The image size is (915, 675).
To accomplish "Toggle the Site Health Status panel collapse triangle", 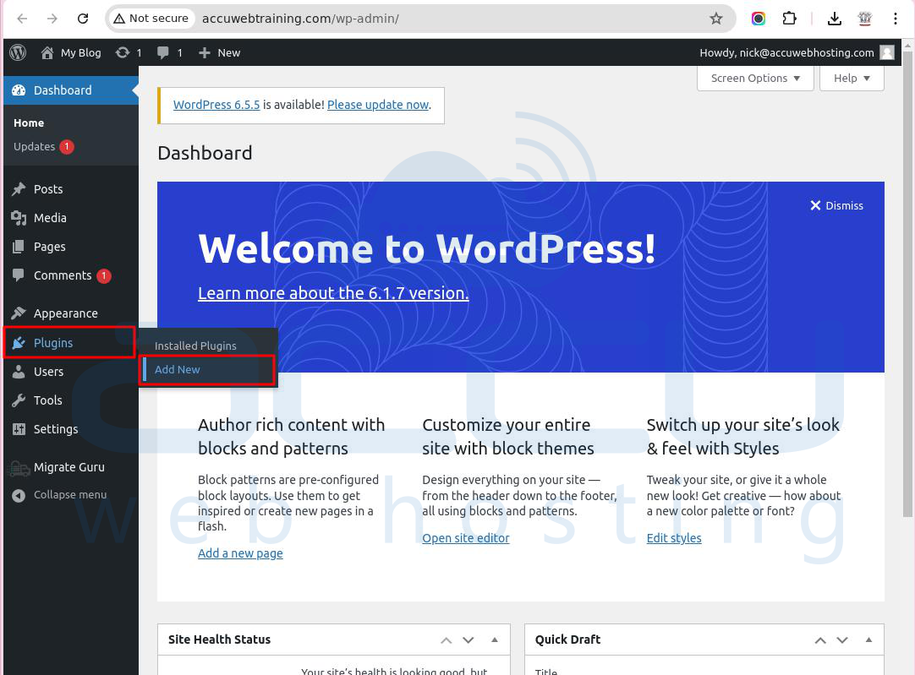I will [x=494, y=640].
